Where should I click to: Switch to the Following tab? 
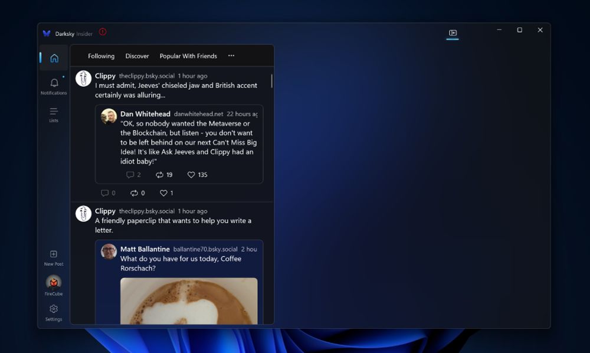[101, 56]
